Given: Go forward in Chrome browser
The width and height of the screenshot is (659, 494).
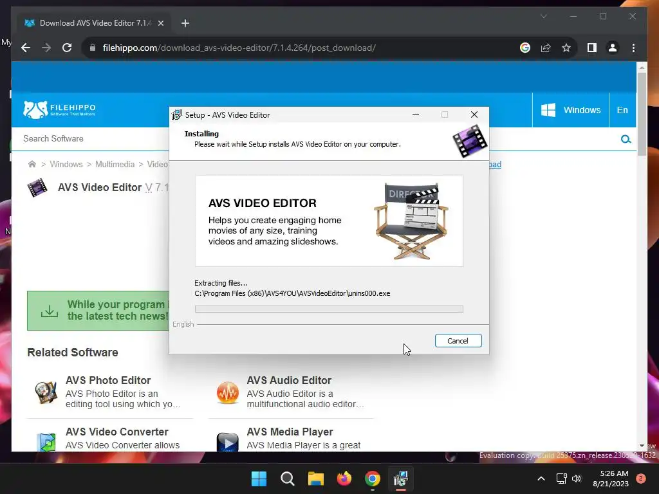Looking at the screenshot, I should tap(46, 48).
